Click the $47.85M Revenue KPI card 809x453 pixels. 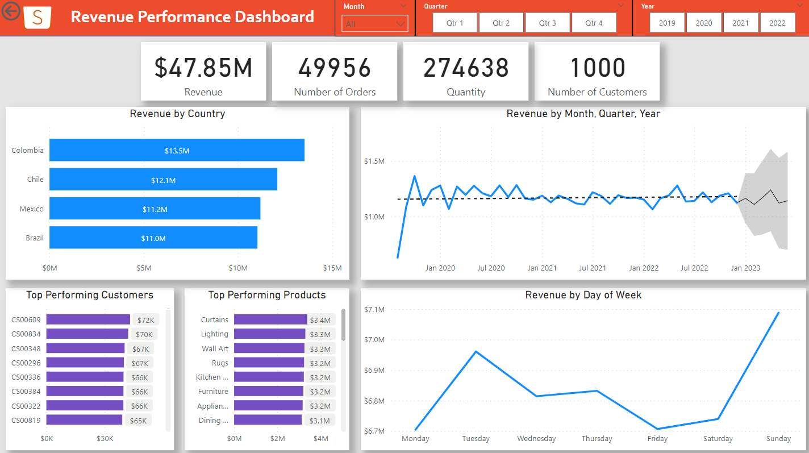(x=203, y=71)
